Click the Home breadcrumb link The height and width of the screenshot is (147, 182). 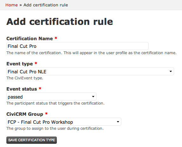pos(11,5)
